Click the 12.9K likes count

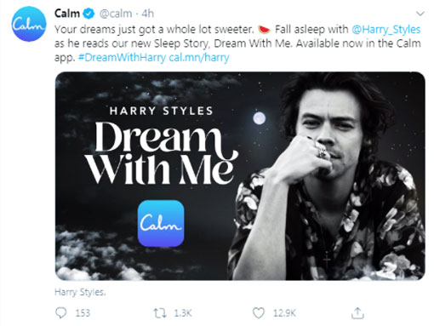click(284, 313)
